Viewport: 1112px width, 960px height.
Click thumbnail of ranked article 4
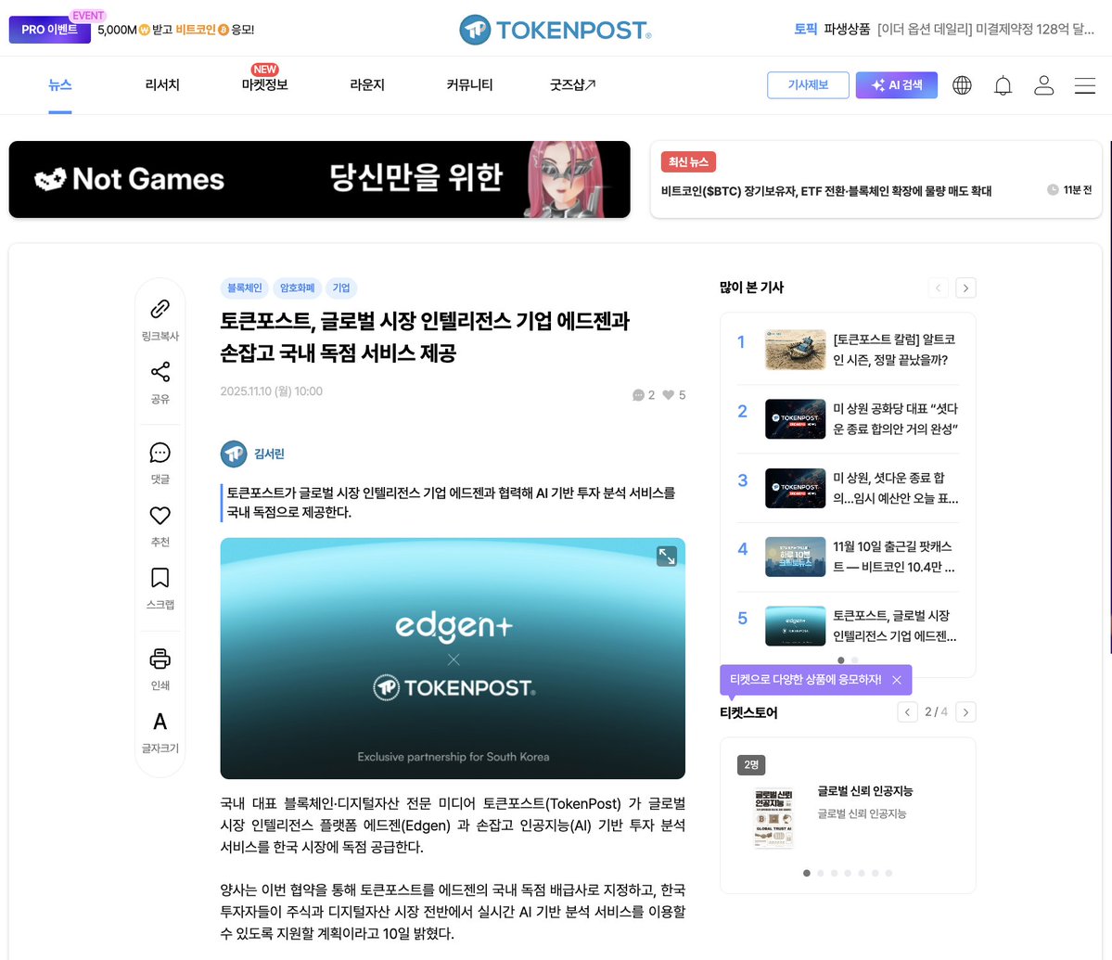tap(795, 557)
